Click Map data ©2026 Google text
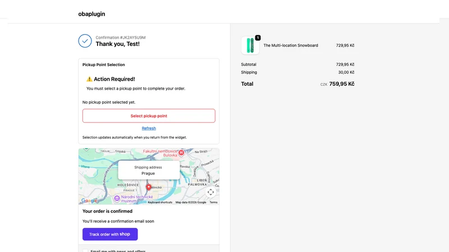This screenshot has height=252, width=449. 191,202
